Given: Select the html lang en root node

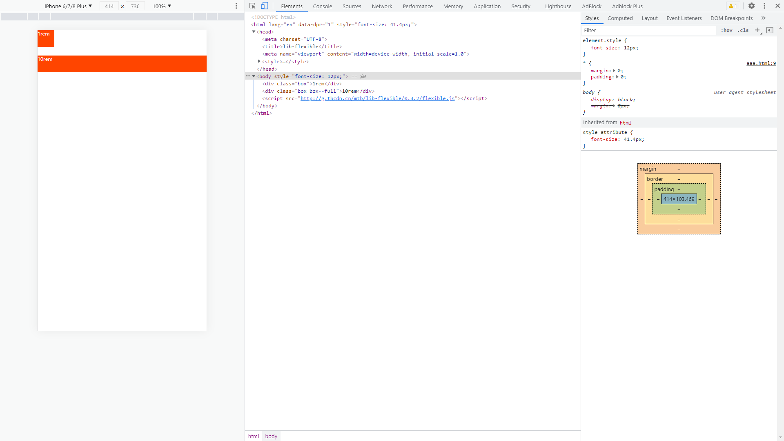Looking at the screenshot, I should [x=334, y=24].
